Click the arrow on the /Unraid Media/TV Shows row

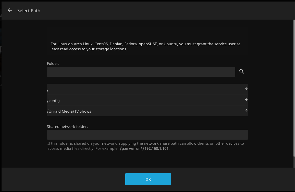(246, 110)
